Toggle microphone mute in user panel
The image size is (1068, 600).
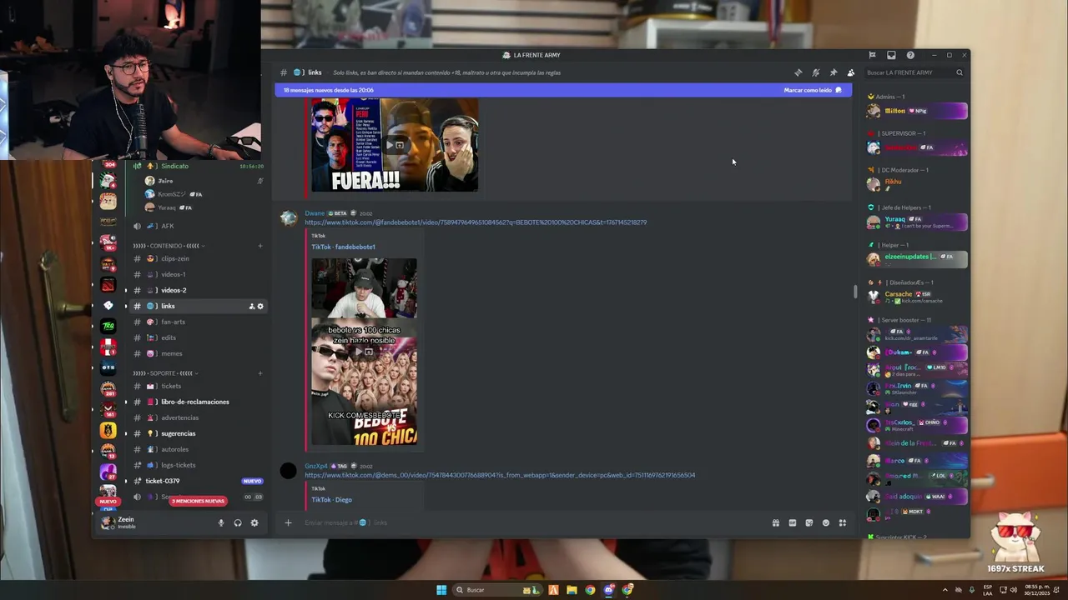pos(221,522)
